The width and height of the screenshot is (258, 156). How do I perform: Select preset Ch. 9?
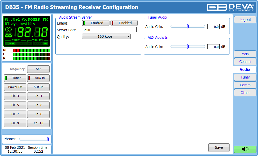coord(15,123)
